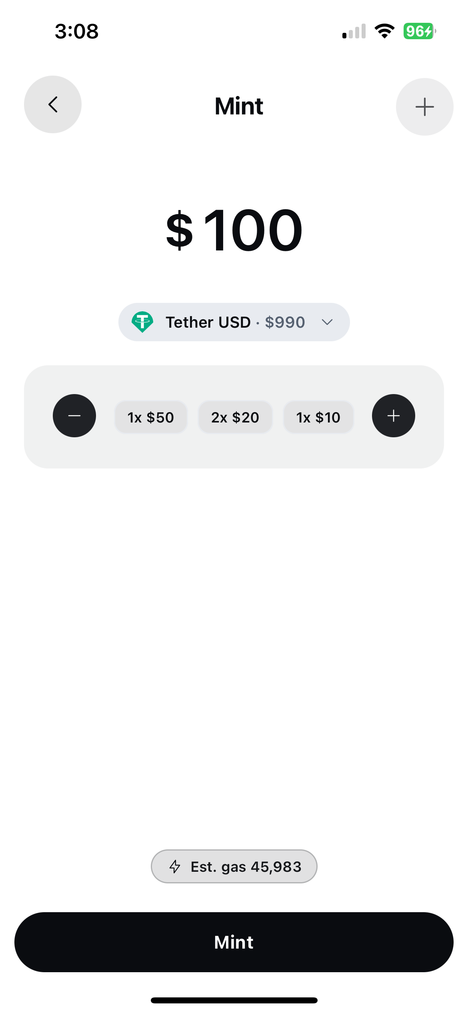The image size is (468, 1013).
Task: Navigate back using the chevron arrow
Action: click(x=52, y=104)
